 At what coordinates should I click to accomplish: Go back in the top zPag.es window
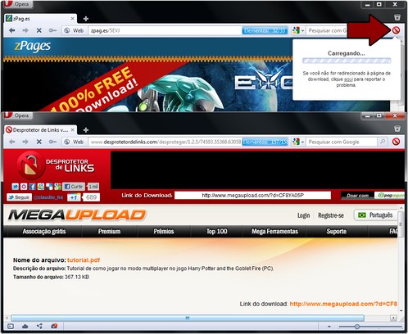(x=11, y=30)
